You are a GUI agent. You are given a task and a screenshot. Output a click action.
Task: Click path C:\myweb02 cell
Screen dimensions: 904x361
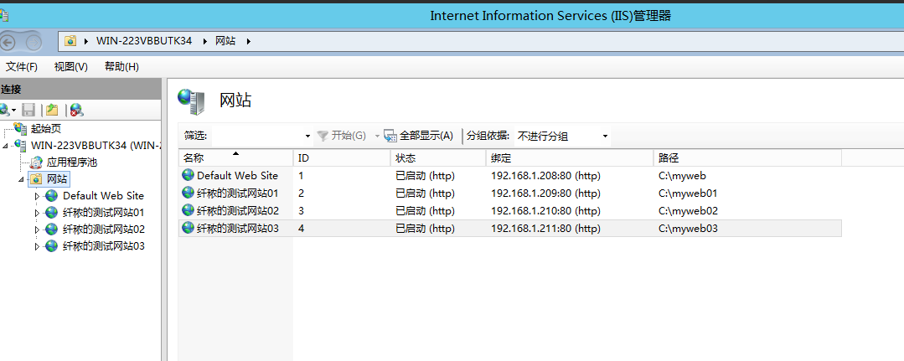click(688, 211)
